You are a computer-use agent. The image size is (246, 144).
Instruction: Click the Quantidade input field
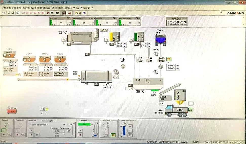coord(56,131)
